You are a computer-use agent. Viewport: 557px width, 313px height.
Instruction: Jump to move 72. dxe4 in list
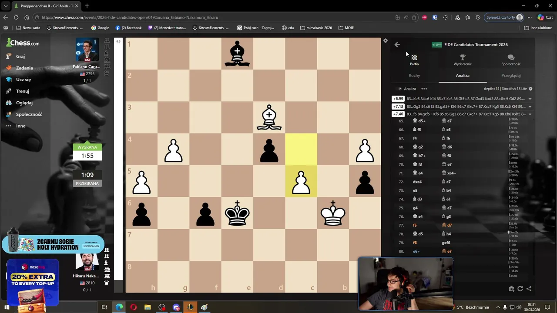point(417,182)
